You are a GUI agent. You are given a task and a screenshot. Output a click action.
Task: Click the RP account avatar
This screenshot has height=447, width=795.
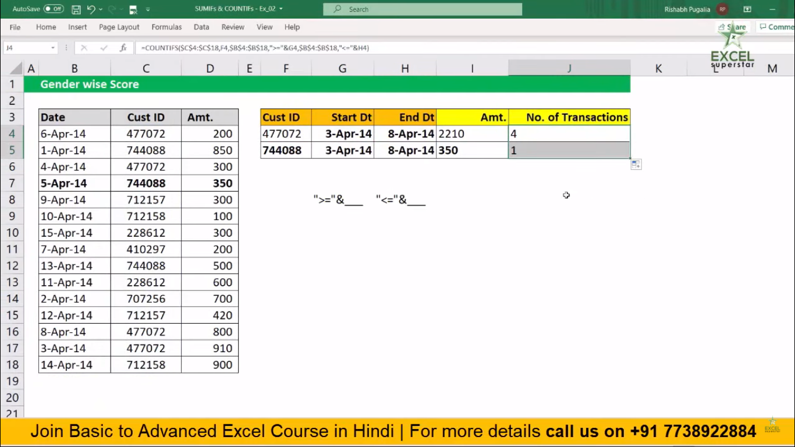pos(722,9)
